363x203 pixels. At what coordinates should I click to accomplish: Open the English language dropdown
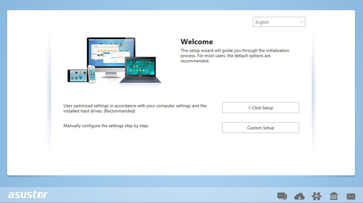point(279,22)
